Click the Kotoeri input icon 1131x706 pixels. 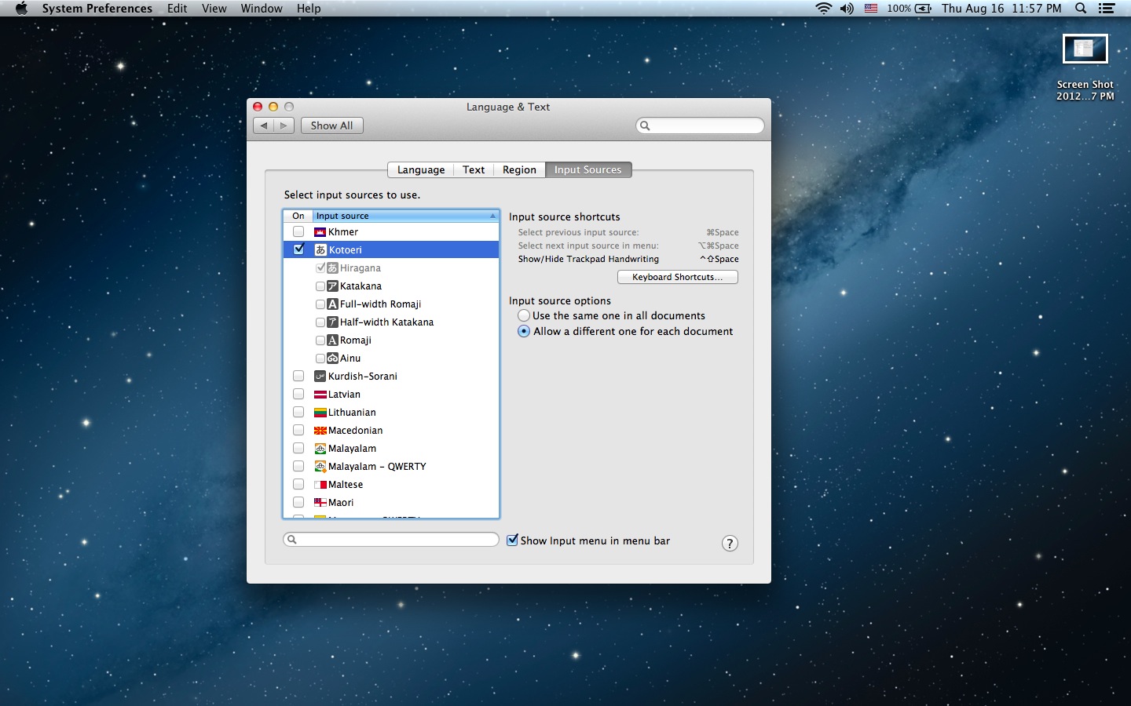[x=320, y=250]
